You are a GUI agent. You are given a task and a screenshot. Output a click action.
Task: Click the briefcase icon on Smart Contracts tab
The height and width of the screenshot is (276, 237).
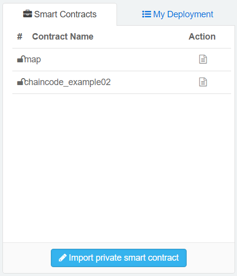28,14
